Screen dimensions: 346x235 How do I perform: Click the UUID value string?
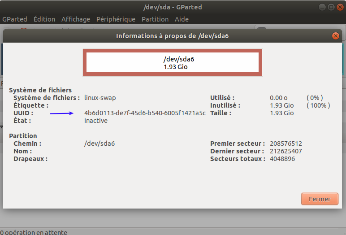(x=145, y=113)
